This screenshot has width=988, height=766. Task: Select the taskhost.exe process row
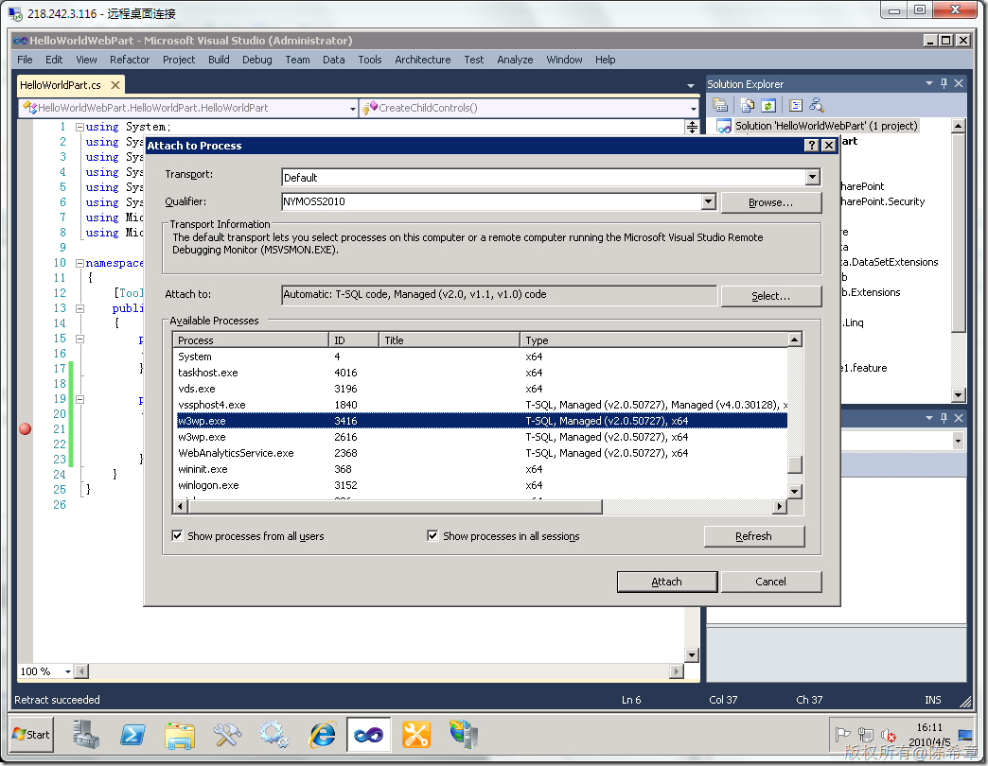point(480,373)
